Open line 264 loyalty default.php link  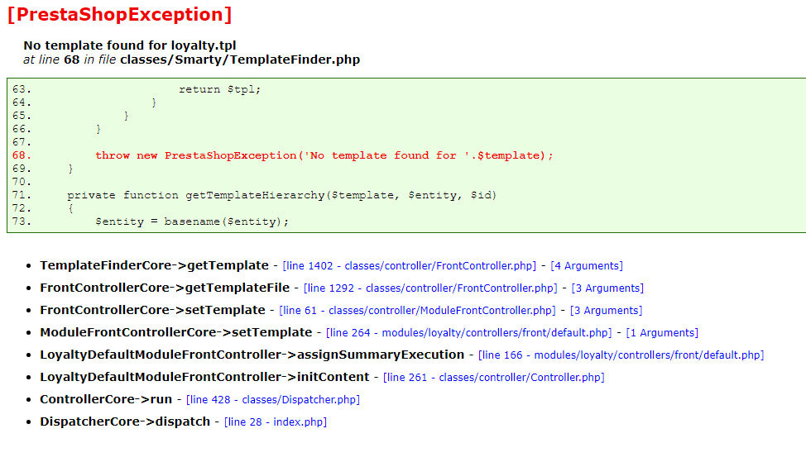coord(469,332)
